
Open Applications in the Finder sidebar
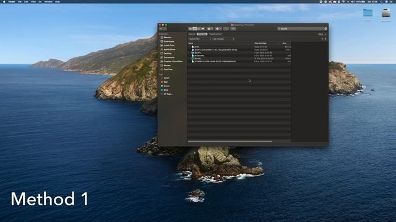point(168,49)
